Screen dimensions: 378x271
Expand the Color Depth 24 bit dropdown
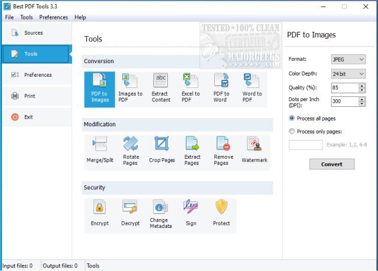(348, 74)
